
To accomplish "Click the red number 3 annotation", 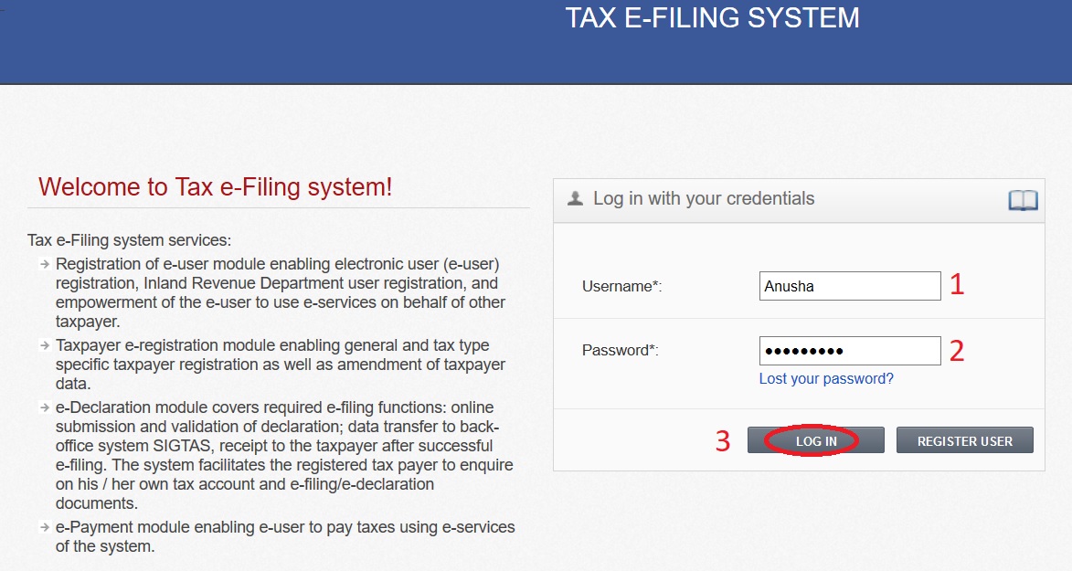I will point(723,441).
